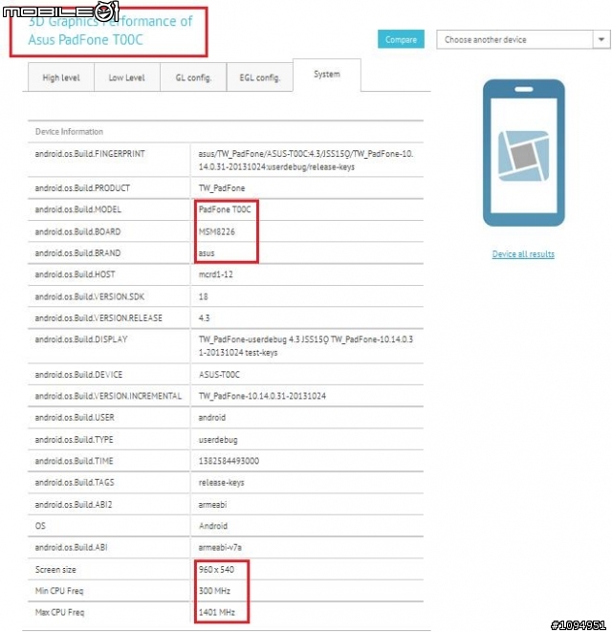Screen dimensions: 612x633
Task: Click the android.os.Build.MODEL label
Action: 77,209
